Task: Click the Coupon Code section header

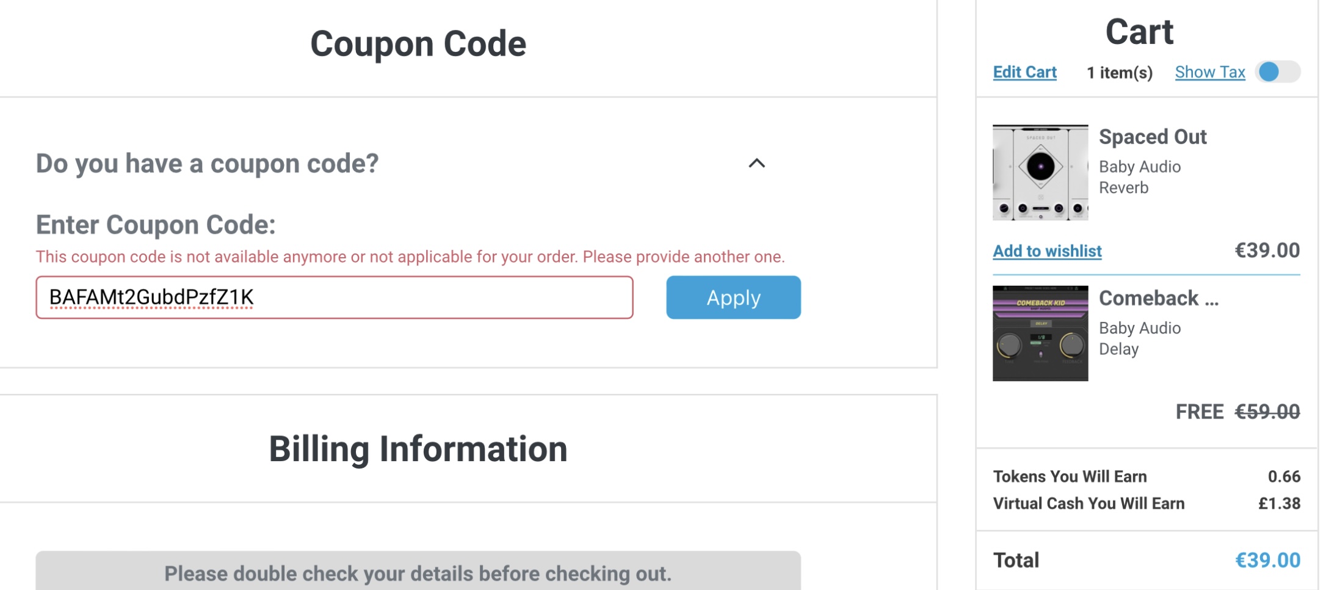Action: (x=418, y=44)
